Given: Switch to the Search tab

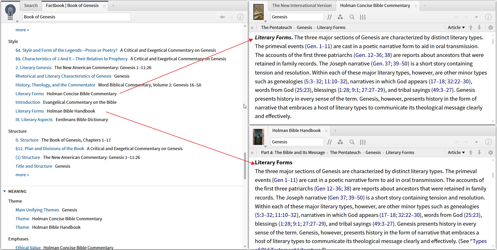Looking at the screenshot, I should (31, 5).
